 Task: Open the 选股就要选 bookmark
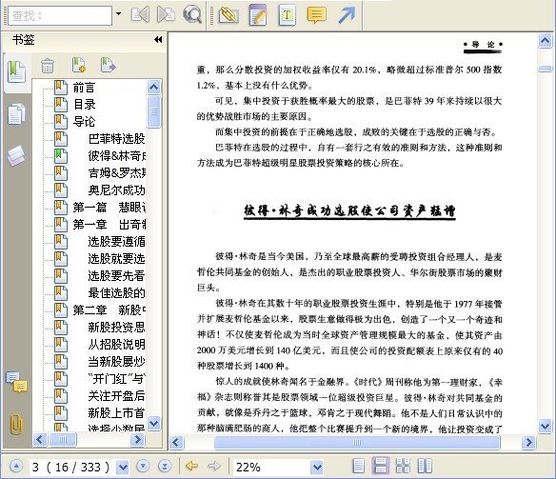(x=117, y=258)
